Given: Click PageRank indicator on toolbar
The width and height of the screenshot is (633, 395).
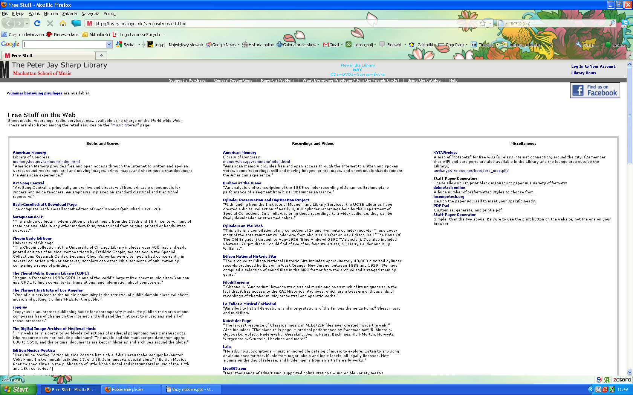Looking at the screenshot, I should 451,44.
